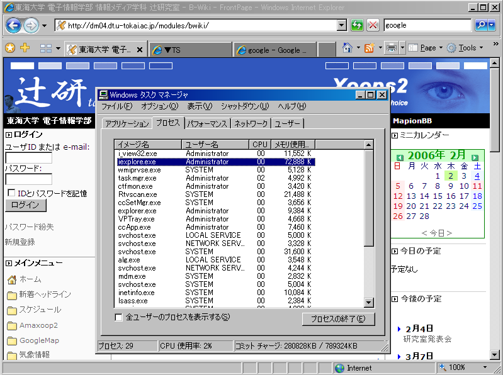Switch to アプリケーション tab
Screen dimensions: 503x375
coord(127,124)
